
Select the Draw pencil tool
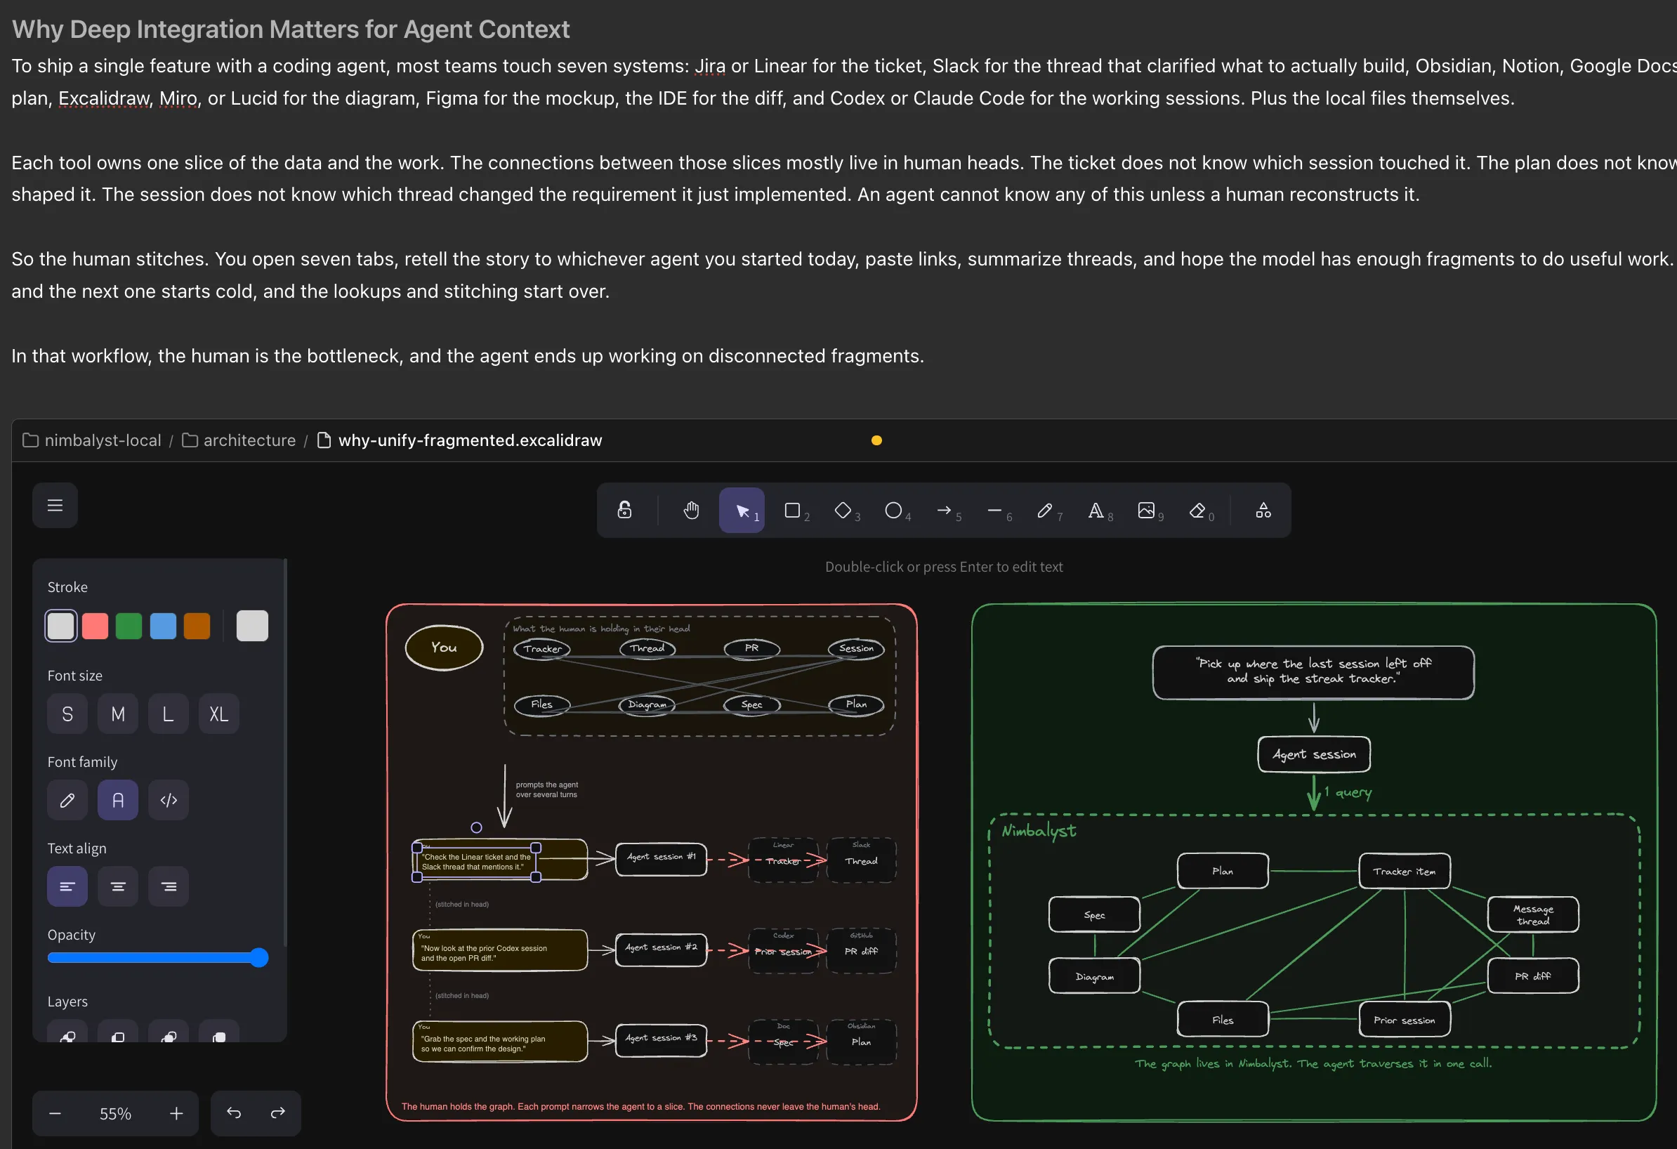(1045, 511)
